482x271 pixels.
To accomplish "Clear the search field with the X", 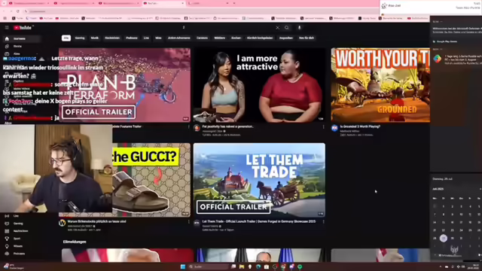I will coord(278,28).
